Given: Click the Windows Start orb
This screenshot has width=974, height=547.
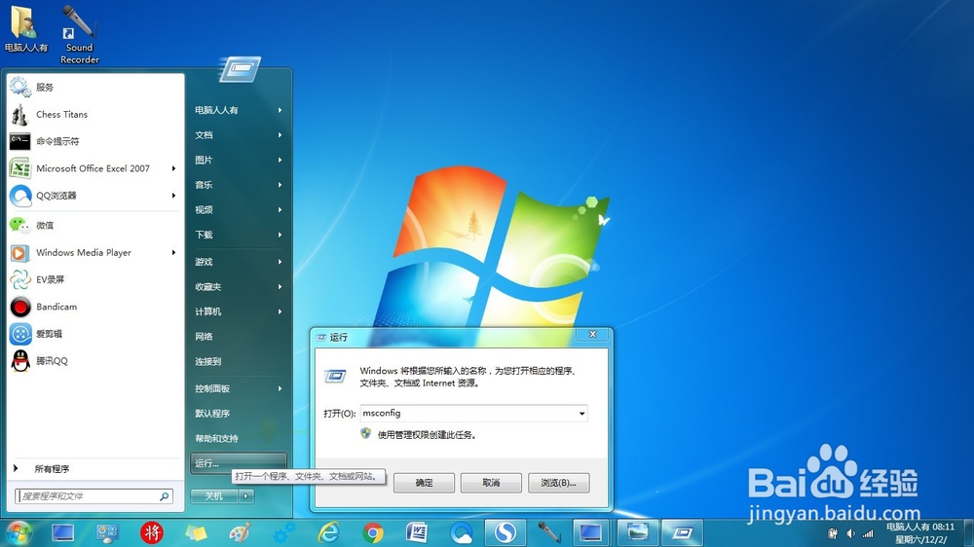Looking at the screenshot, I should click(x=19, y=532).
